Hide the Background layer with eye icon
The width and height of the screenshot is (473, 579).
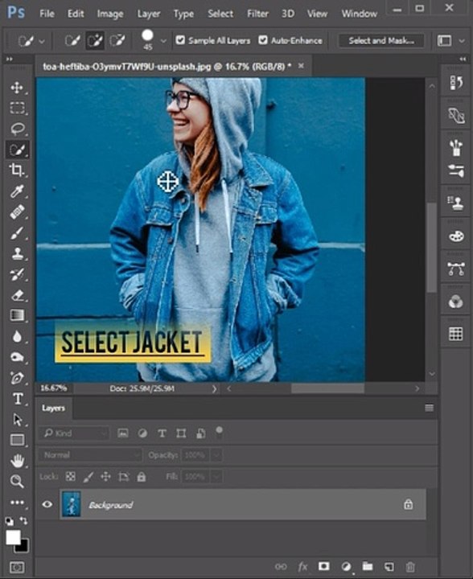coord(47,504)
